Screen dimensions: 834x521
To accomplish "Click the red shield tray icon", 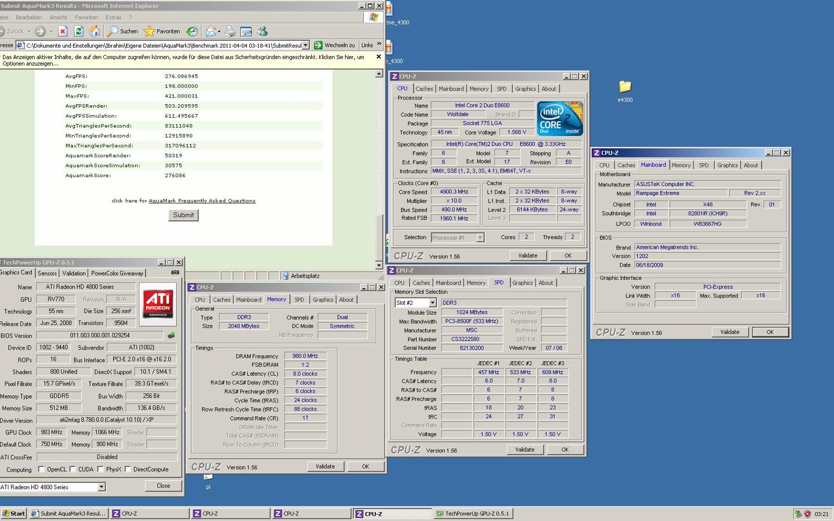I will [807, 514].
